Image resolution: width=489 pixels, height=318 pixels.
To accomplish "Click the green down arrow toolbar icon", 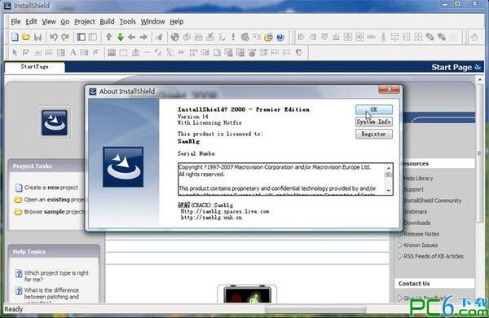I will (121, 38).
